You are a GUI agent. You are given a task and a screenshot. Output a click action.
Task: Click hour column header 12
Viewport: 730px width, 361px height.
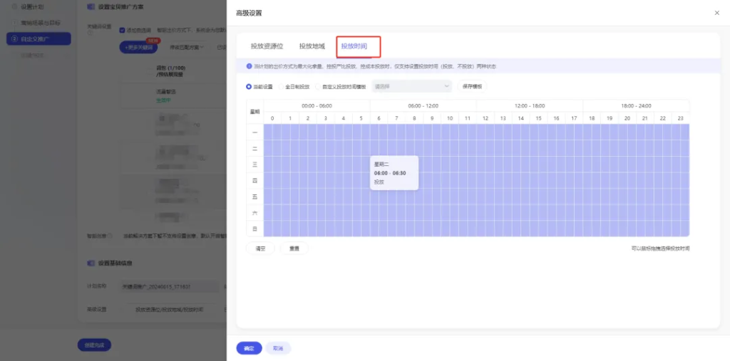point(485,118)
